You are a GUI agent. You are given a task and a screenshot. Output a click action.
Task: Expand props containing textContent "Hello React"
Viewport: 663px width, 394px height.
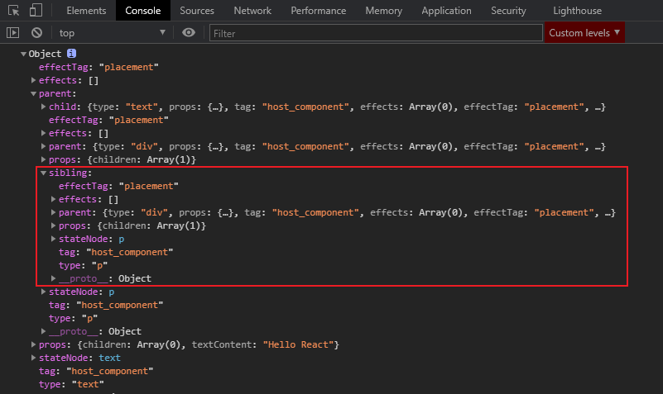click(x=34, y=344)
